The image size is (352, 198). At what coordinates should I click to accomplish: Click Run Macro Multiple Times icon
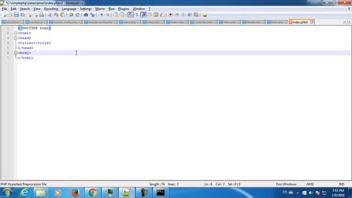tap(189, 15)
